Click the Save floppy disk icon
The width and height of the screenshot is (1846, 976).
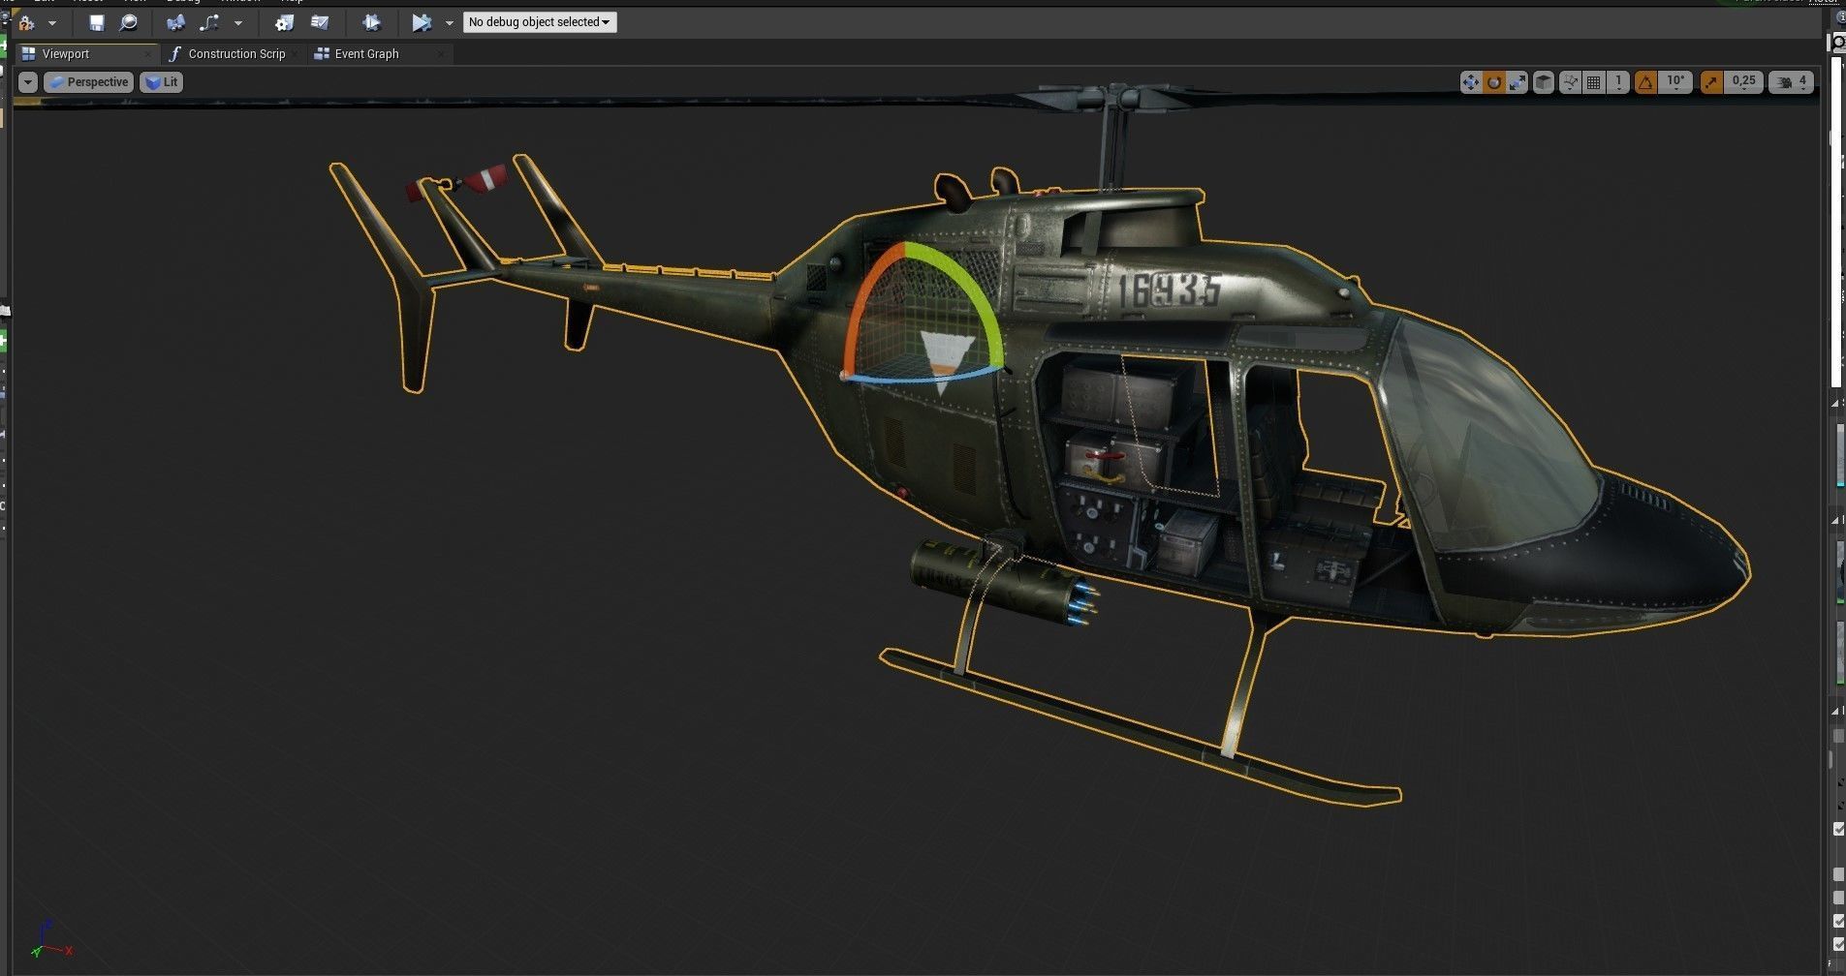(x=96, y=22)
